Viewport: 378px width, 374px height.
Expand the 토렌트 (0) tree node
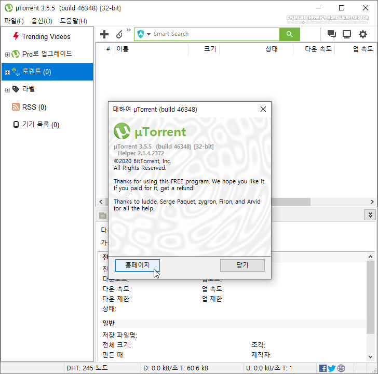7,72
